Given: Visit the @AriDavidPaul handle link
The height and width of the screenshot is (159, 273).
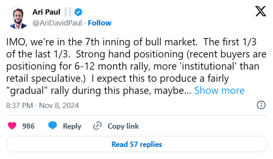Looking at the screenshot, I should 57,23.
